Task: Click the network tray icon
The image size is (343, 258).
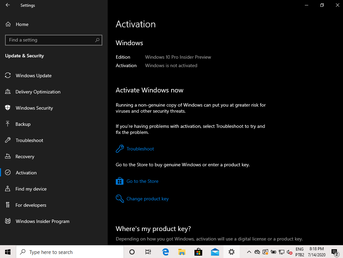Action: coord(282,252)
